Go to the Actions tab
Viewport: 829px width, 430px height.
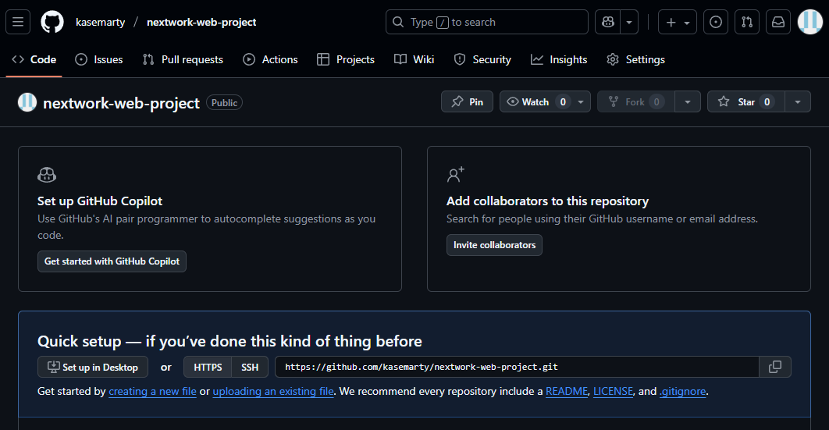click(x=270, y=59)
